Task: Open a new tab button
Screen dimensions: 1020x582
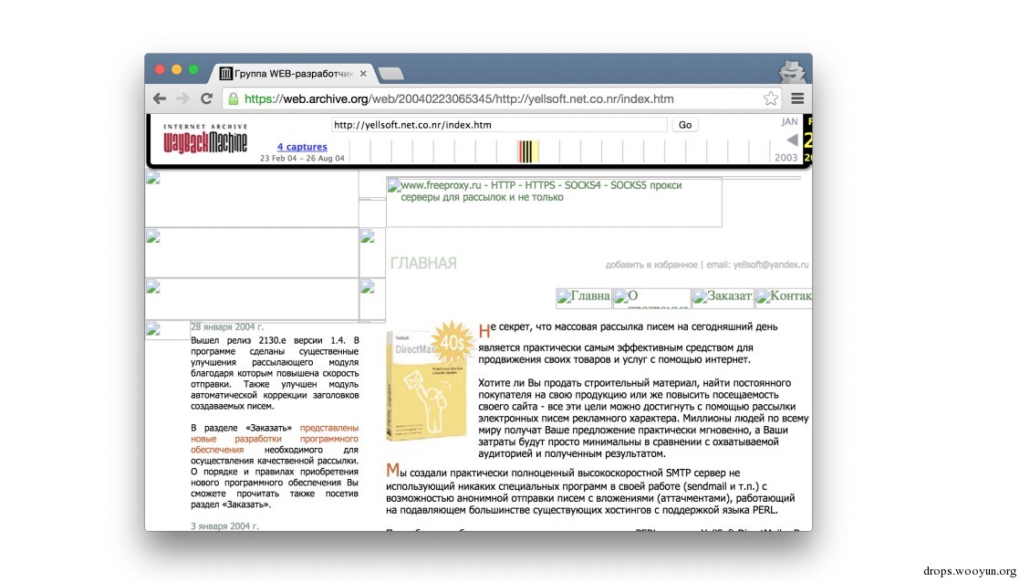Action: (x=391, y=74)
